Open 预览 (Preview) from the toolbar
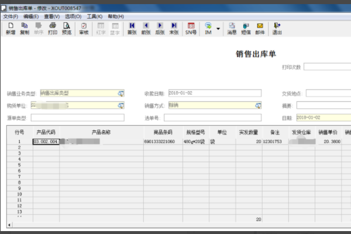The image size is (351, 234). pos(67,29)
